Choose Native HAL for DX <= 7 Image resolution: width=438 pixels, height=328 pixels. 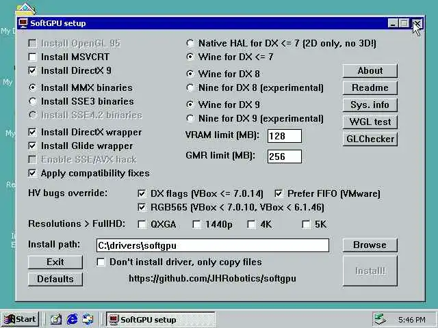[x=190, y=43]
